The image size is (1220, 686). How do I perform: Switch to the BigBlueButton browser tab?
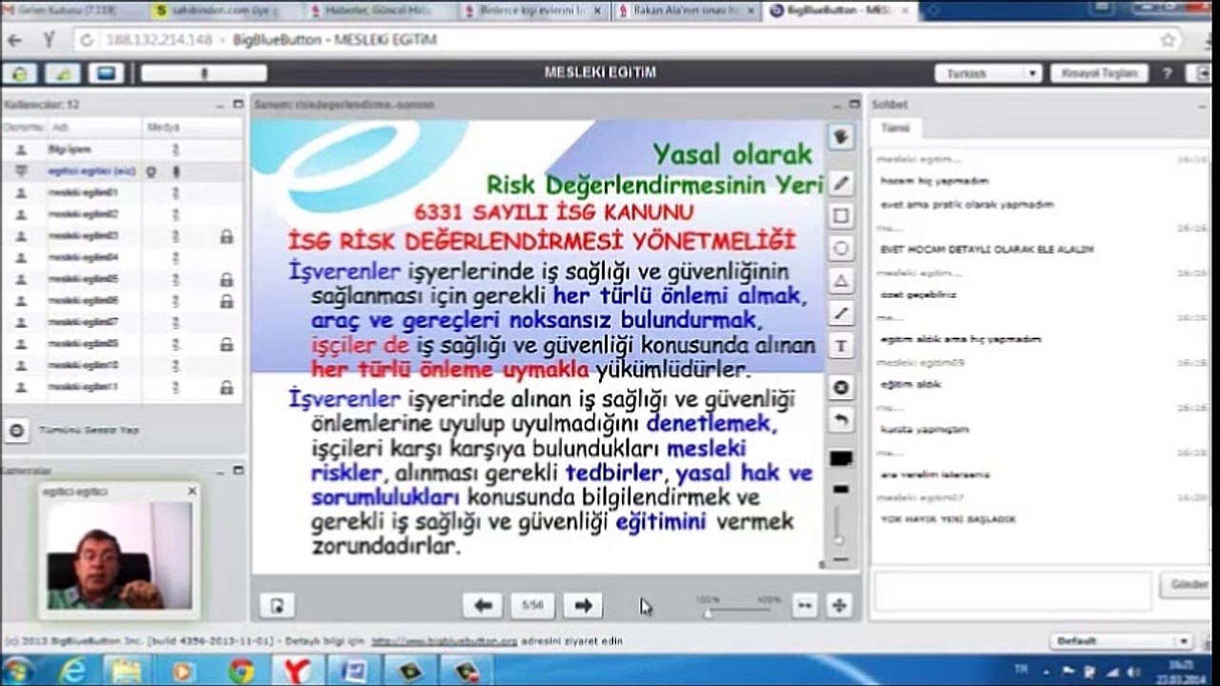point(838,10)
